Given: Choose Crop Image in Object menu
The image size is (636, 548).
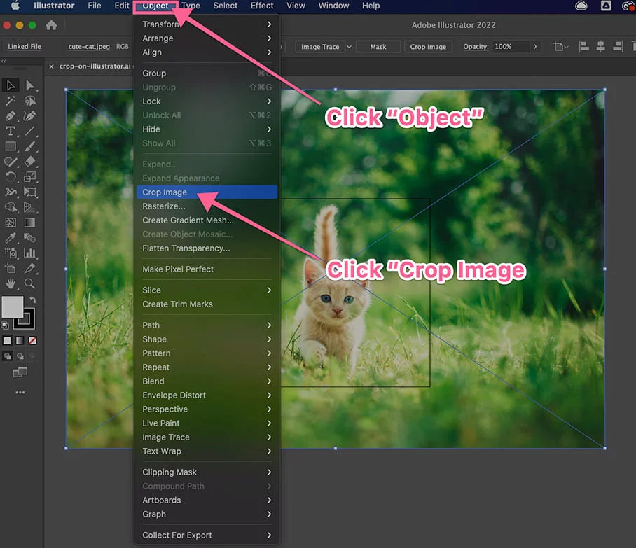Looking at the screenshot, I should pyautogui.click(x=207, y=192).
